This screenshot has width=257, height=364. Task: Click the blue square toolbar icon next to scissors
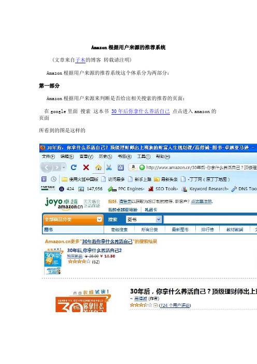121,167
